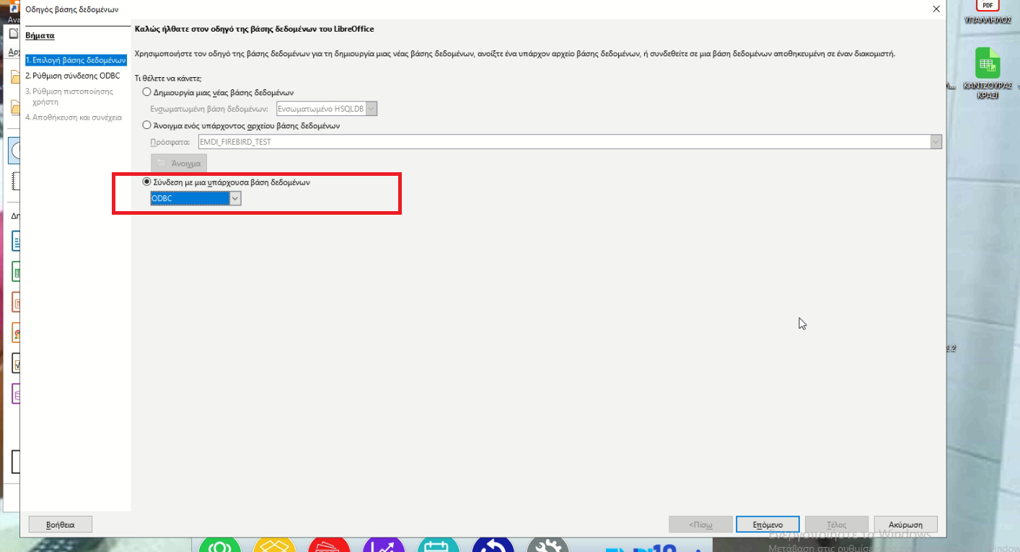Open the 'ΥΠΑΛΛΗΛΟΣ' PDF desktop icon
Viewport: 1020px width, 552px height.
pyautogui.click(x=988, y=12)
